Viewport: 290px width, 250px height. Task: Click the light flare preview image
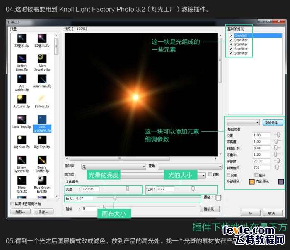(141, 95)
